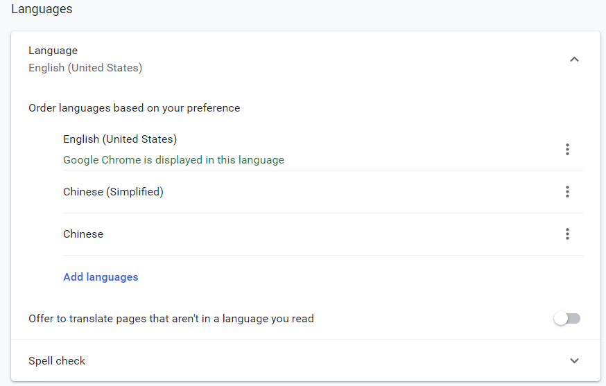Toggle offer to translate pages switch

(x=566, y=319)
